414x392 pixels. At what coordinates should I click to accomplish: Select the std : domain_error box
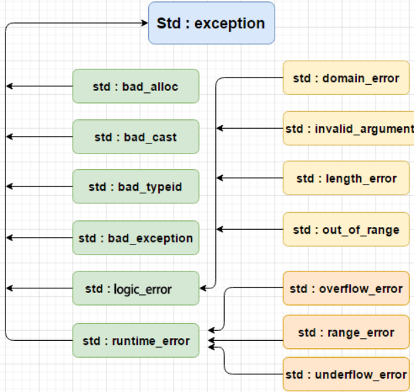(x=346, y=77)
